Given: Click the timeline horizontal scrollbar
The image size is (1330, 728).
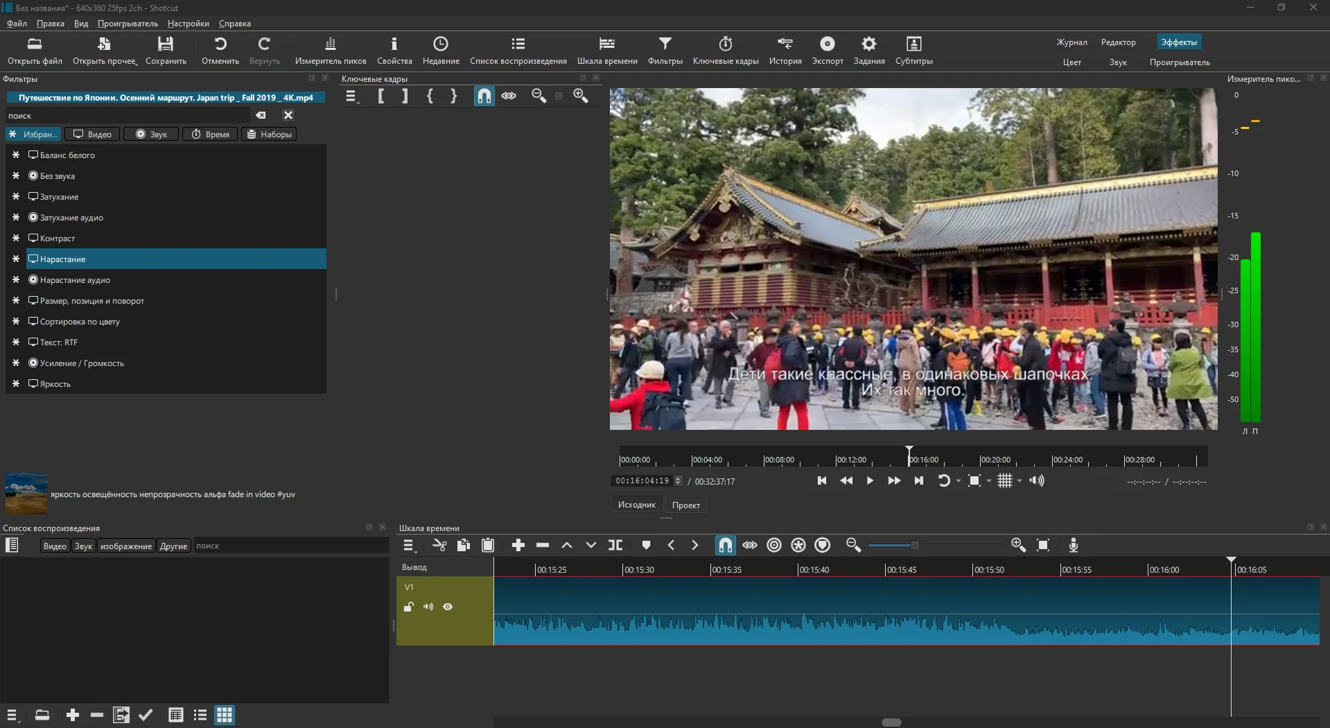Looking at the screenshot, I should pyautogui.click(x=891, y=722).
